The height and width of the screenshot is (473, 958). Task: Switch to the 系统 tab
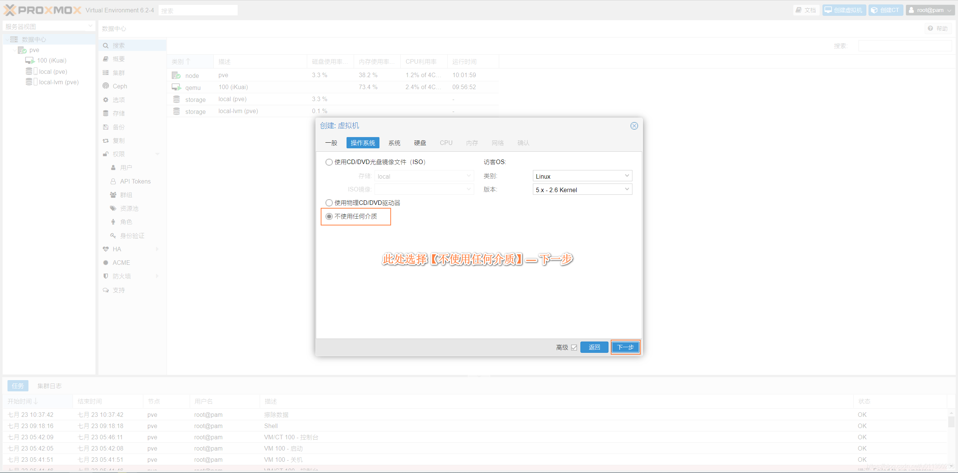(x=394, y=143)
